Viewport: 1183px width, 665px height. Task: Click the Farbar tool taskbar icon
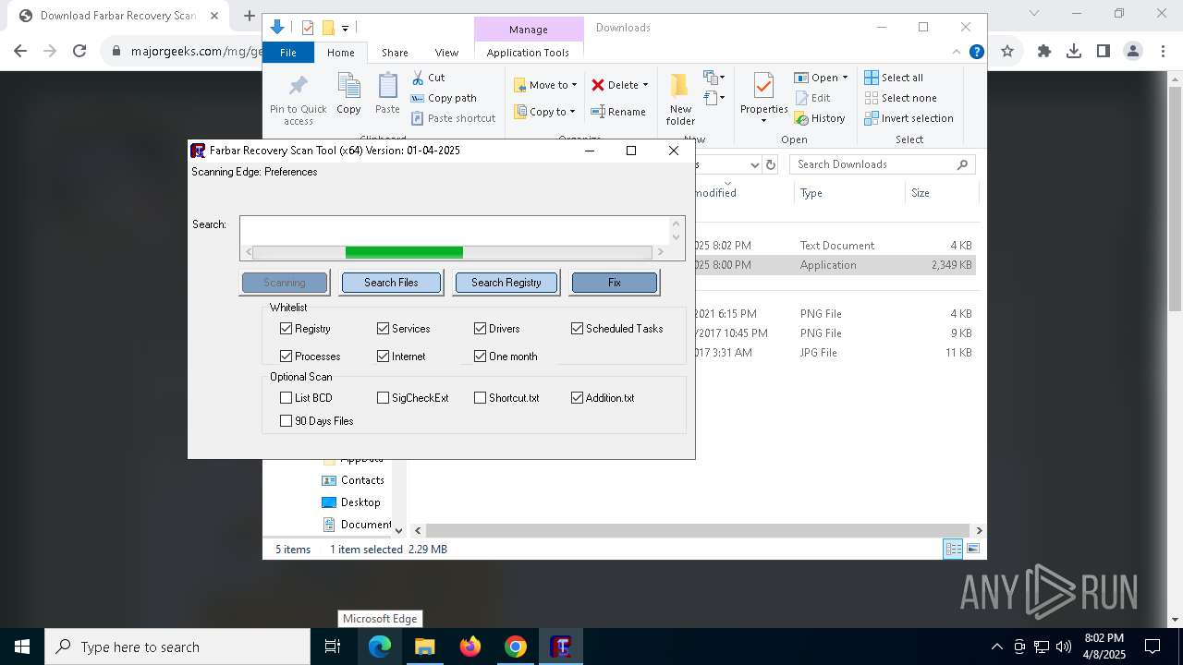click(x=561, y=647)
